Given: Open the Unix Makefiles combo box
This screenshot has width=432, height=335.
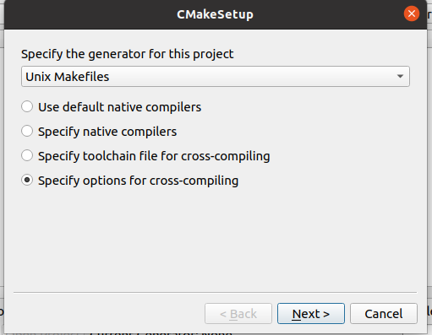Looking at the screenshot, I should pos(216,76).
